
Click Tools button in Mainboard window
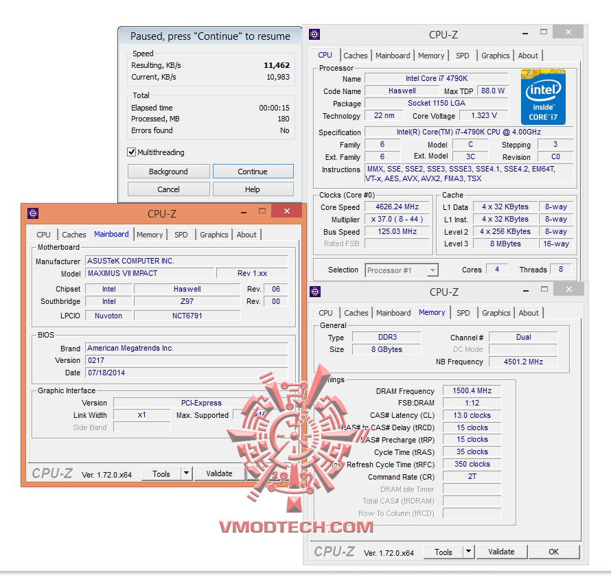tap(161, 473)
